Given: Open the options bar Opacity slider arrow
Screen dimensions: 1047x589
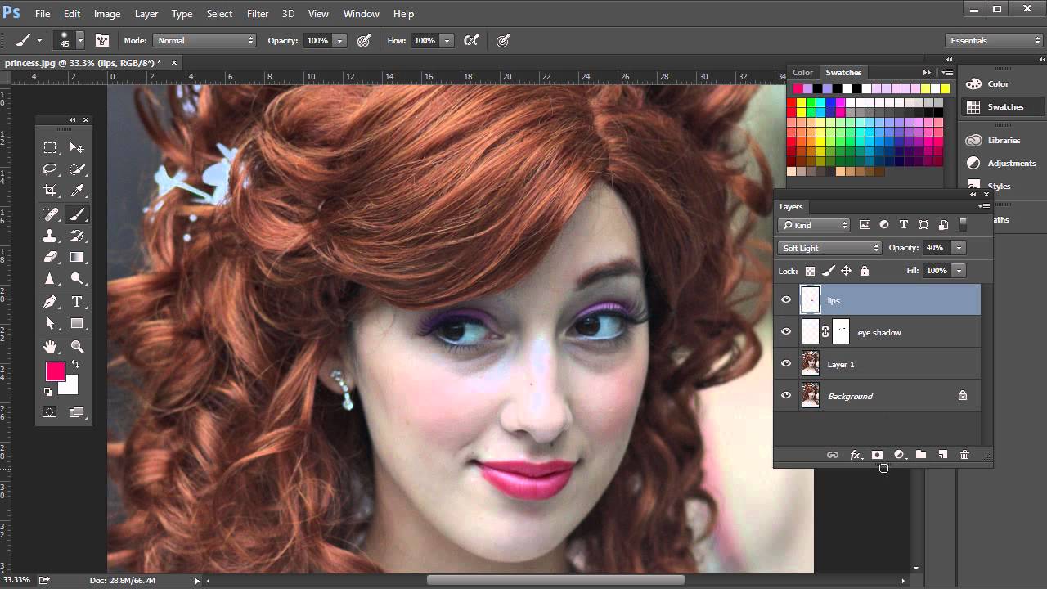Looking at the screenshot, I should click(x=339, y=40).
